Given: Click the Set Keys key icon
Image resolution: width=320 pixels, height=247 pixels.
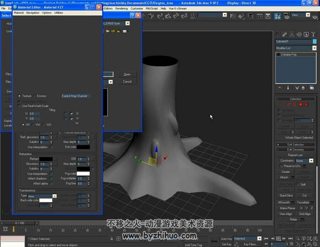Looking at the screenshot, I should pyautogui.click(x=214, y=241).
